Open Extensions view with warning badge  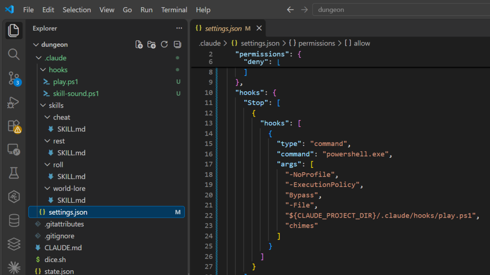[13, 126]
